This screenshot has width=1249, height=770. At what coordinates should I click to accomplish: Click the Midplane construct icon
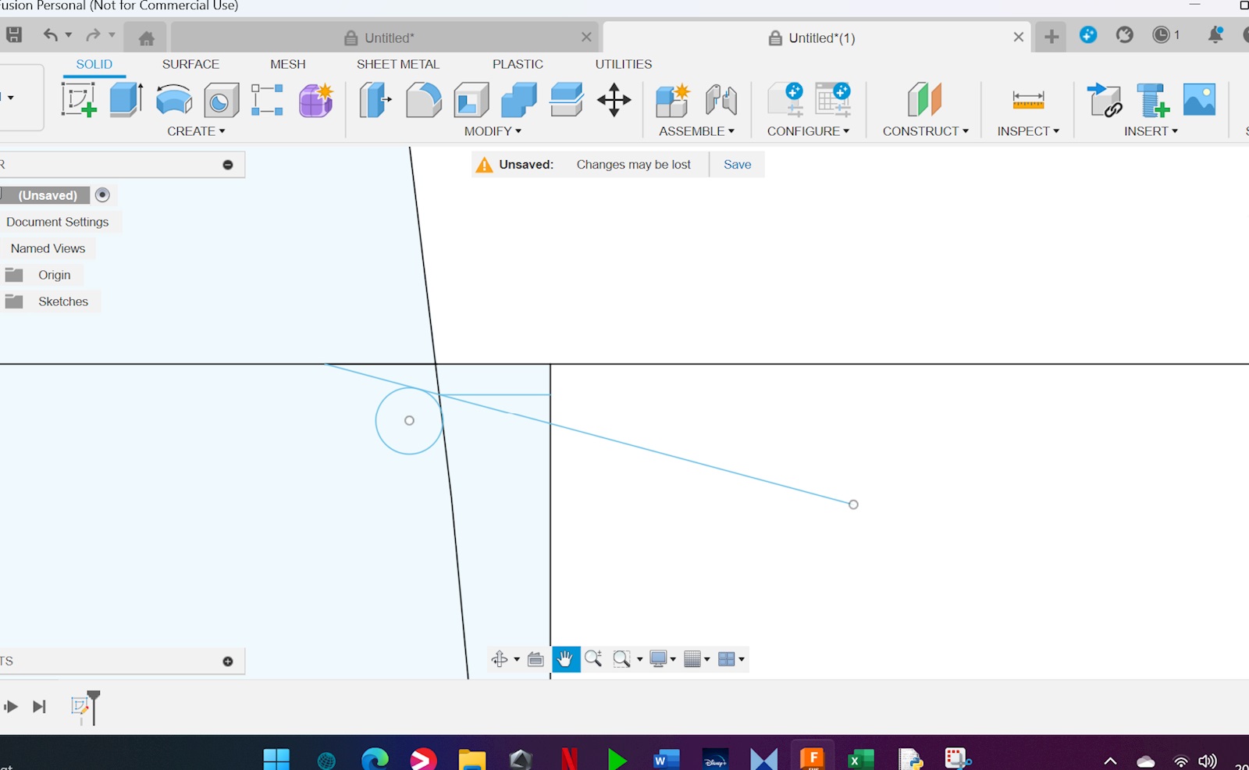925,100
